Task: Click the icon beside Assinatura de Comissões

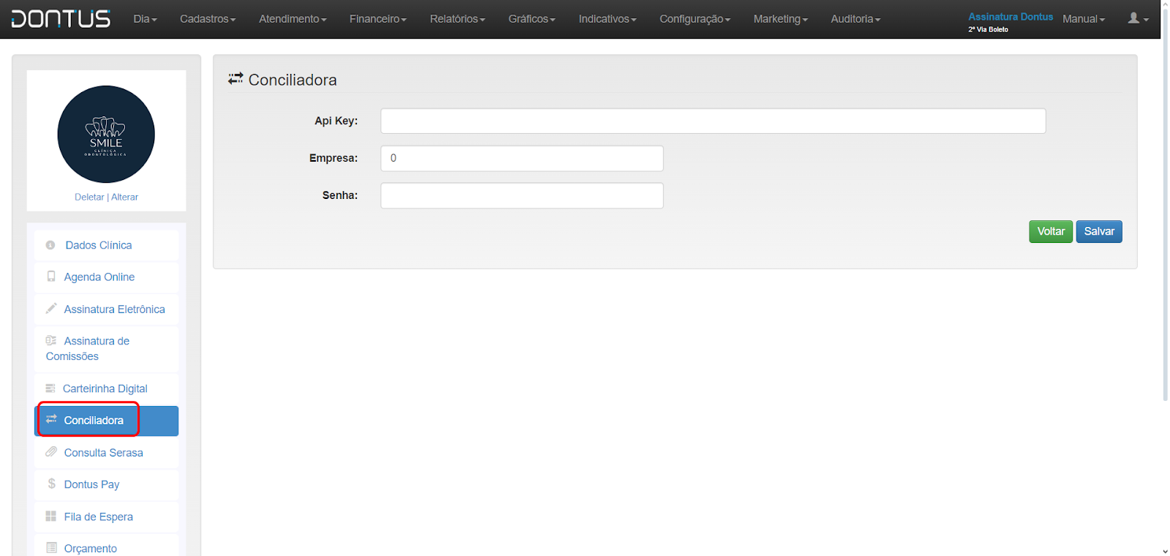Action: click(x=51, y=340)
